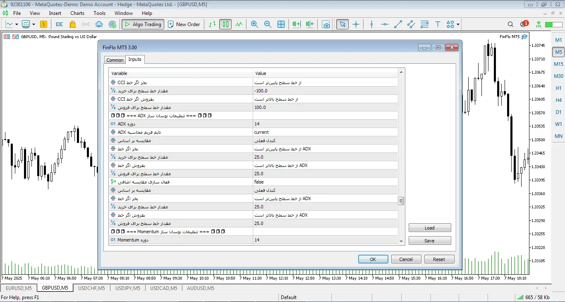The image size is (565, 302).
Task: Click the dollar sign trading icon
Action: (x=43, y=24)
